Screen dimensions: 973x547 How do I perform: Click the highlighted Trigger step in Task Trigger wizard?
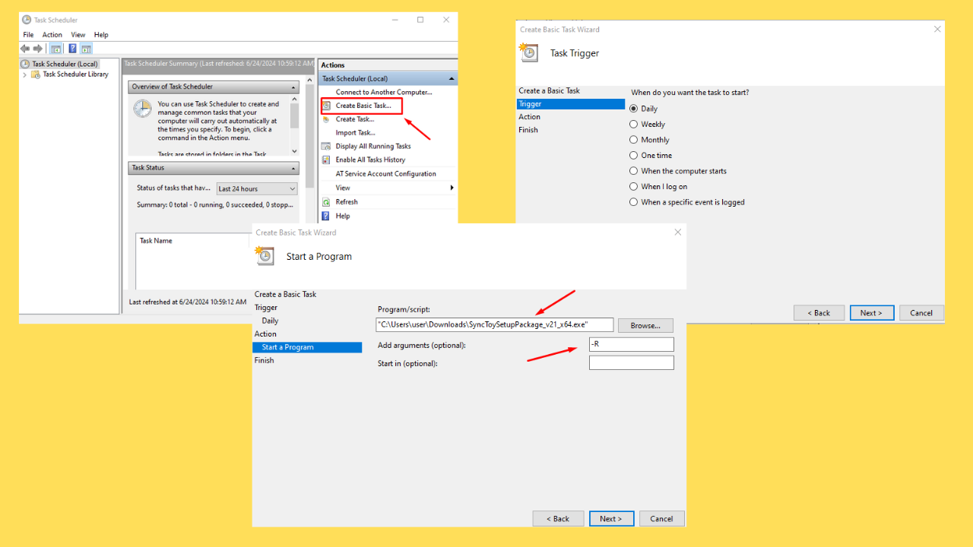570,104
